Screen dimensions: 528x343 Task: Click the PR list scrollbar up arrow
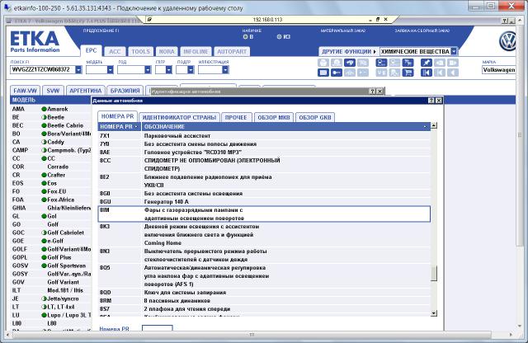click(434, 125)
